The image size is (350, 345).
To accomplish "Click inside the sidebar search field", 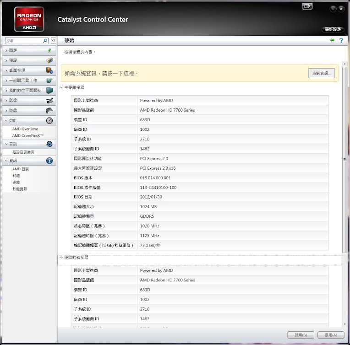I will coord(24,41).
